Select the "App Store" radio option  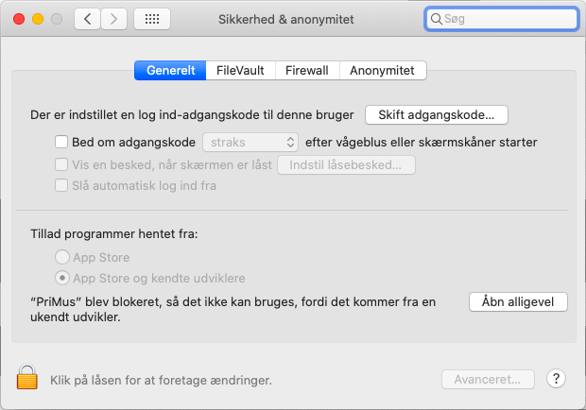(x=62, y=257)
